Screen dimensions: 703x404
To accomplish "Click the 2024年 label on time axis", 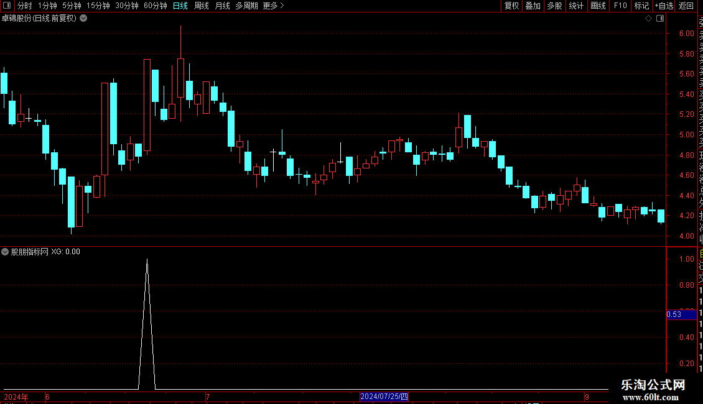I will (16, 397).
